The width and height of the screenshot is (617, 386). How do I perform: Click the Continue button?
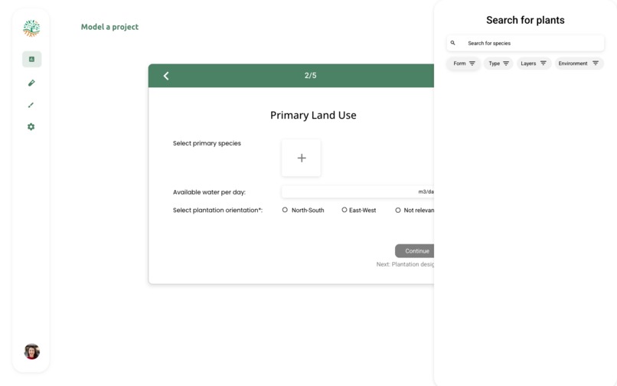tap(415, 251)
